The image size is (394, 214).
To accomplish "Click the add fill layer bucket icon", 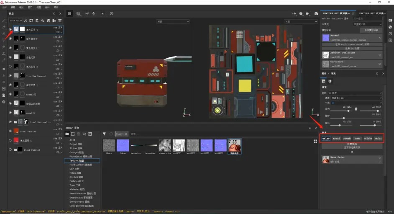I will (x=43, y=20).
